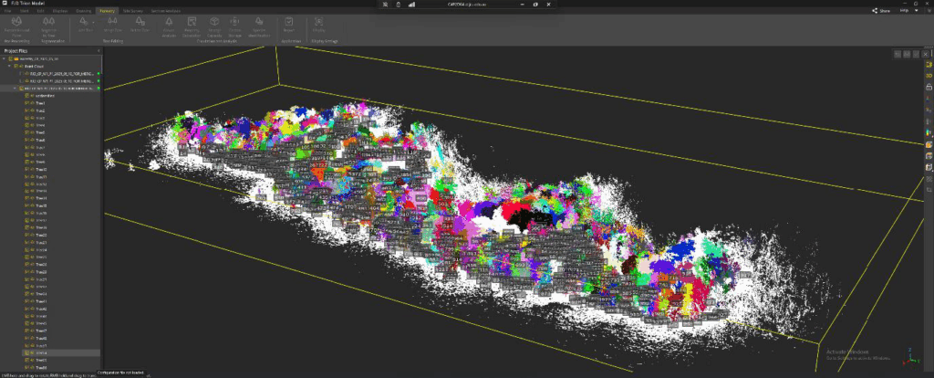Select the highlighted tree item near list bottom
This screenshot has width=934, height=378.
point(41,352)
